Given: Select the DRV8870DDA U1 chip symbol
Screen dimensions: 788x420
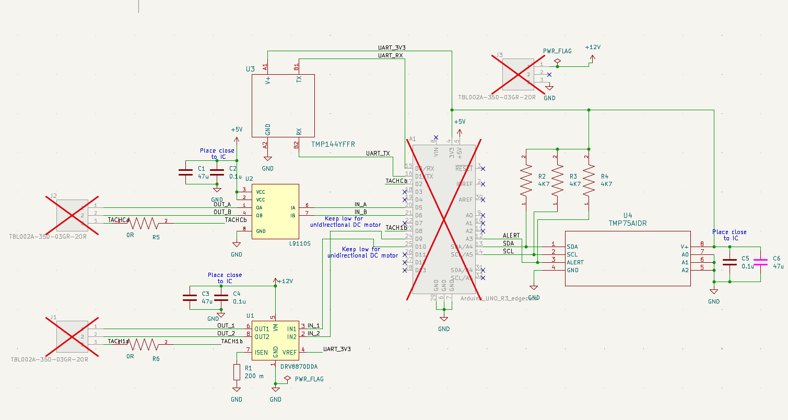Looking at the screenshot, I should (275, 340).
